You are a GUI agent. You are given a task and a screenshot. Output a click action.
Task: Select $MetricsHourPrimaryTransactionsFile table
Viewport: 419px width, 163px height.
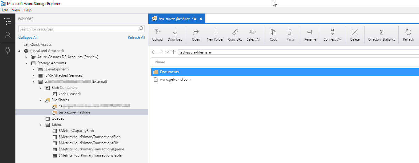click(89, 143)
